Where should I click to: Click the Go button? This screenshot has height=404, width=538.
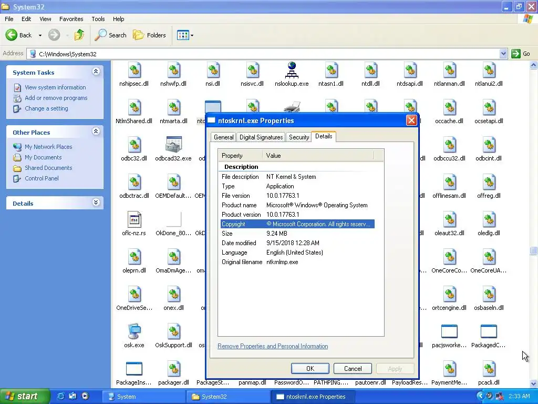pyautogui.click(x=521, y=54)
